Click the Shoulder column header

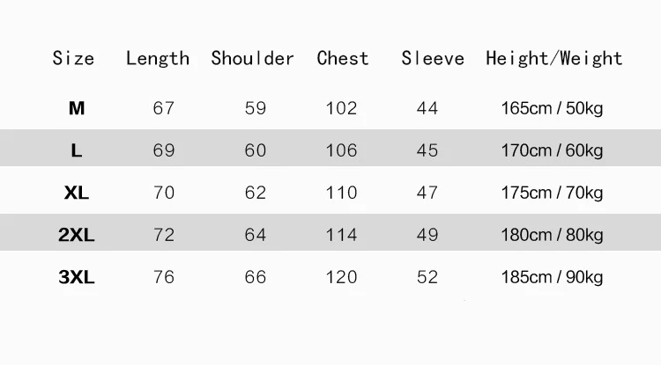pos(253,59)
